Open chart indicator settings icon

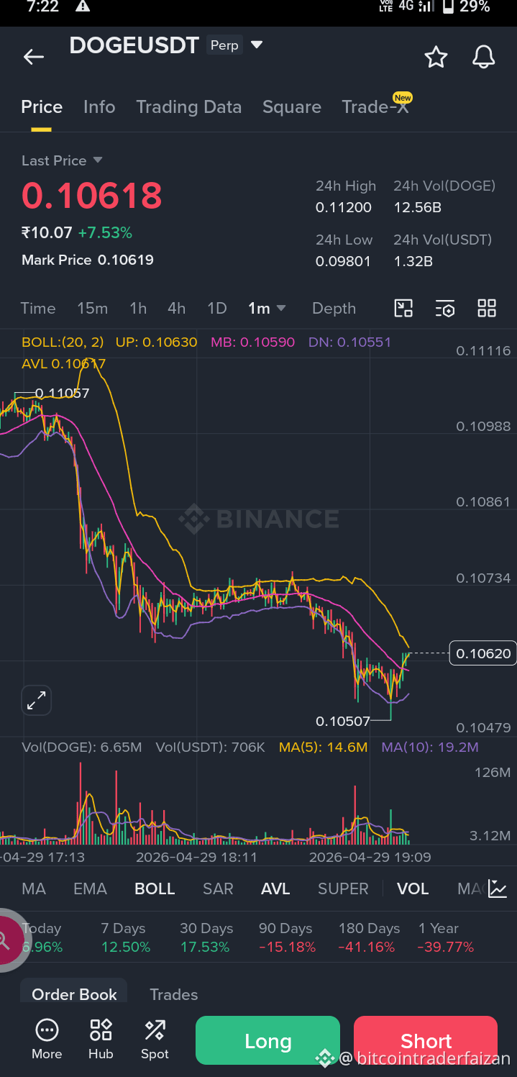[445, 309]
